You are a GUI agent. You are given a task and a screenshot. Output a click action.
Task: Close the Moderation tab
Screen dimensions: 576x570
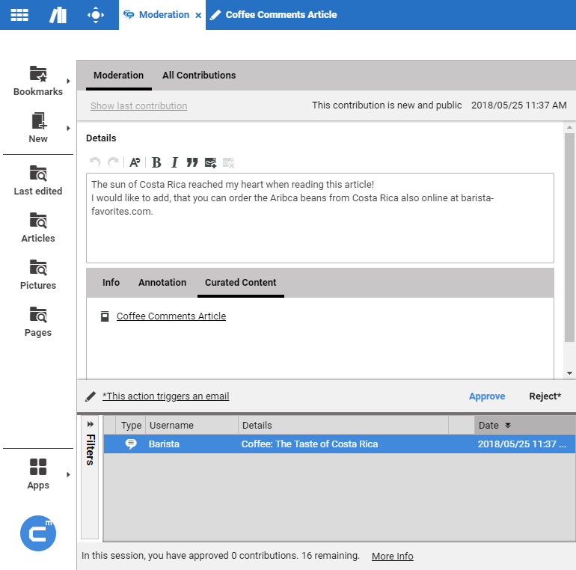(198, 15)
